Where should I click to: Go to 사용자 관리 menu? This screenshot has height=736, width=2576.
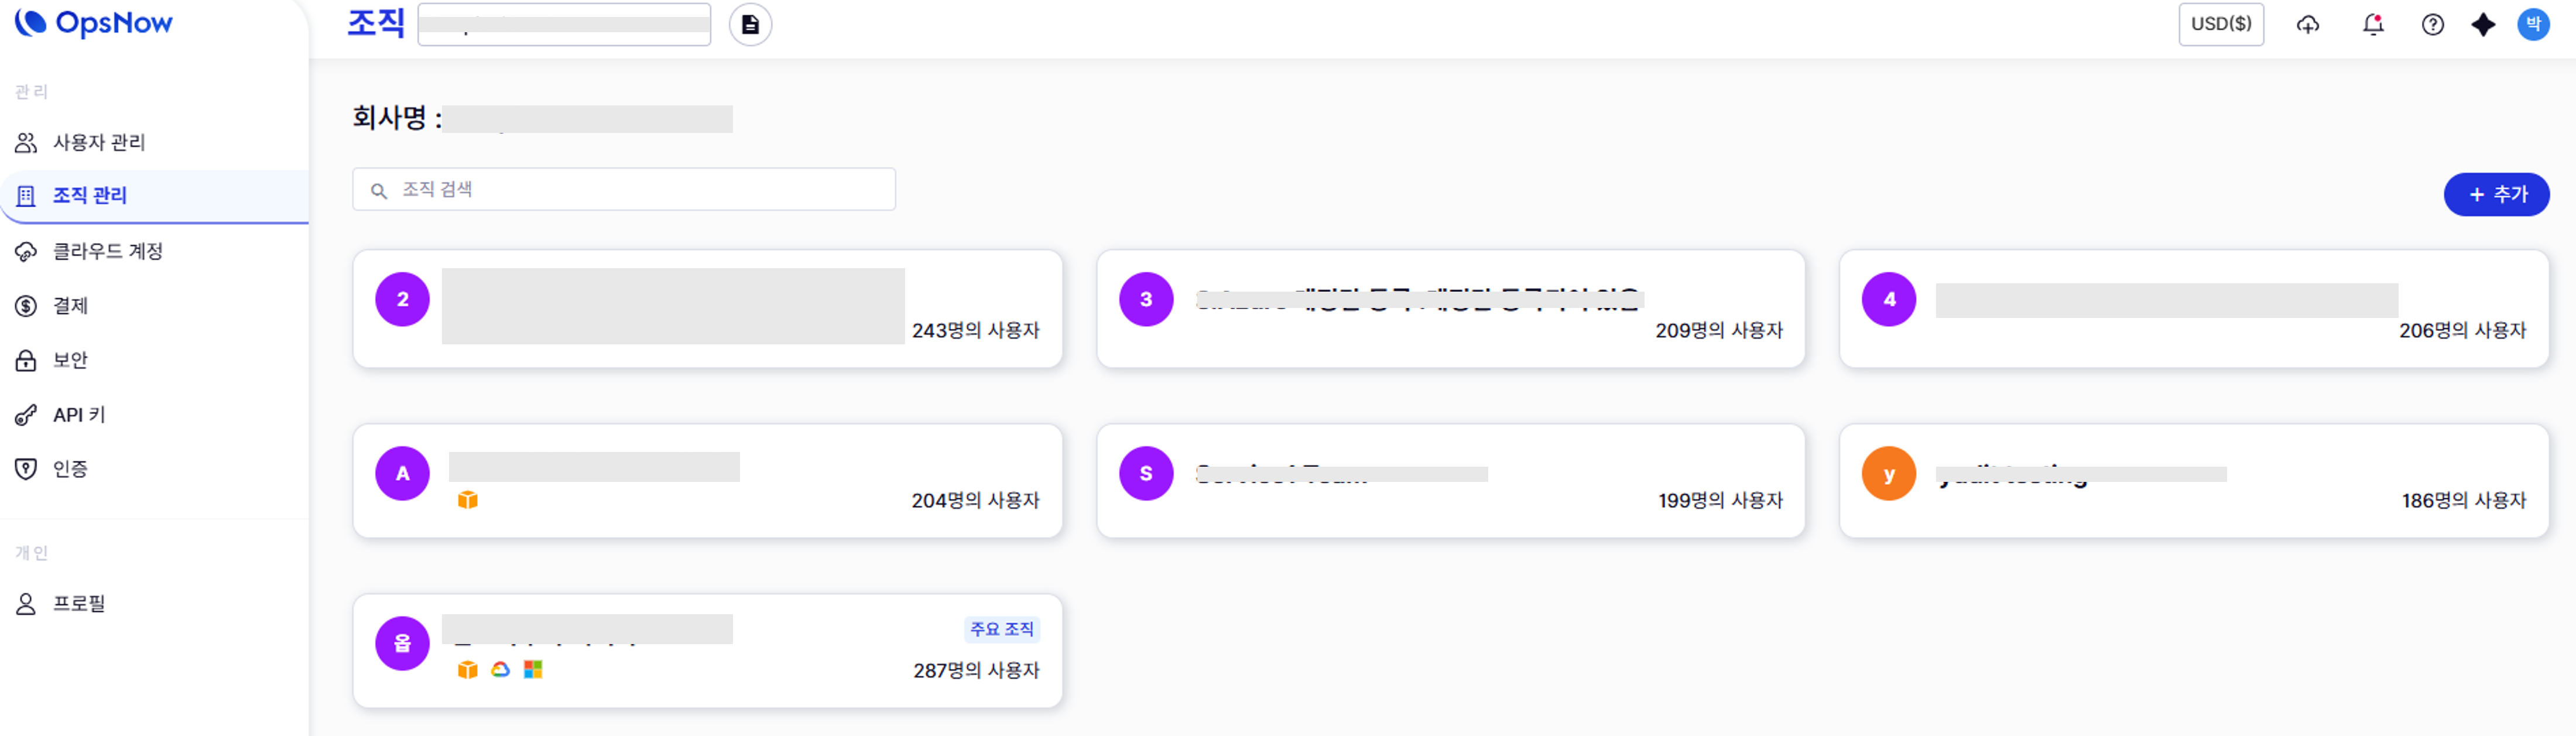click(x=99, y=142)
